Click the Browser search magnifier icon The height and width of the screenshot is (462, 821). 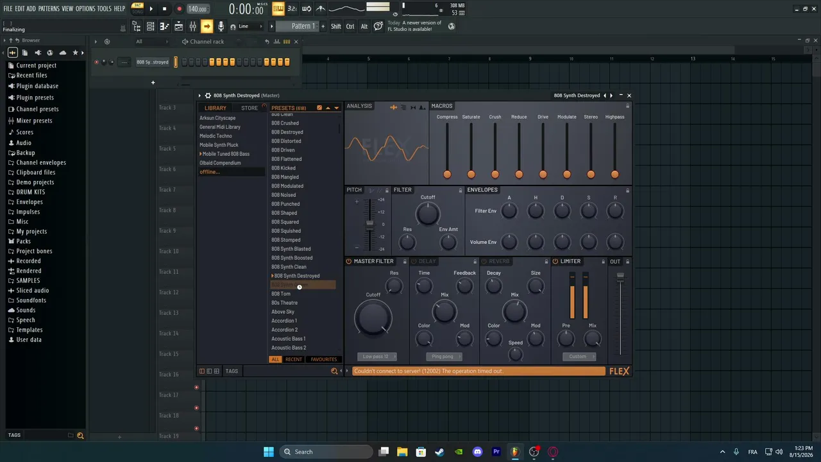(x=80, y=436)
